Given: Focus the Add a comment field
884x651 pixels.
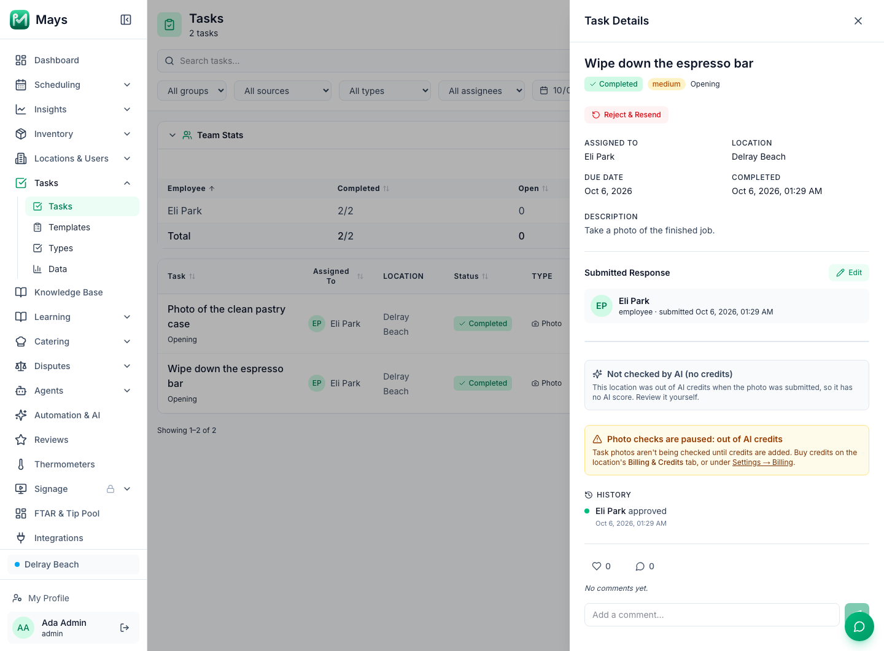Looking at the screenshot, I should (x=712, y=615).
